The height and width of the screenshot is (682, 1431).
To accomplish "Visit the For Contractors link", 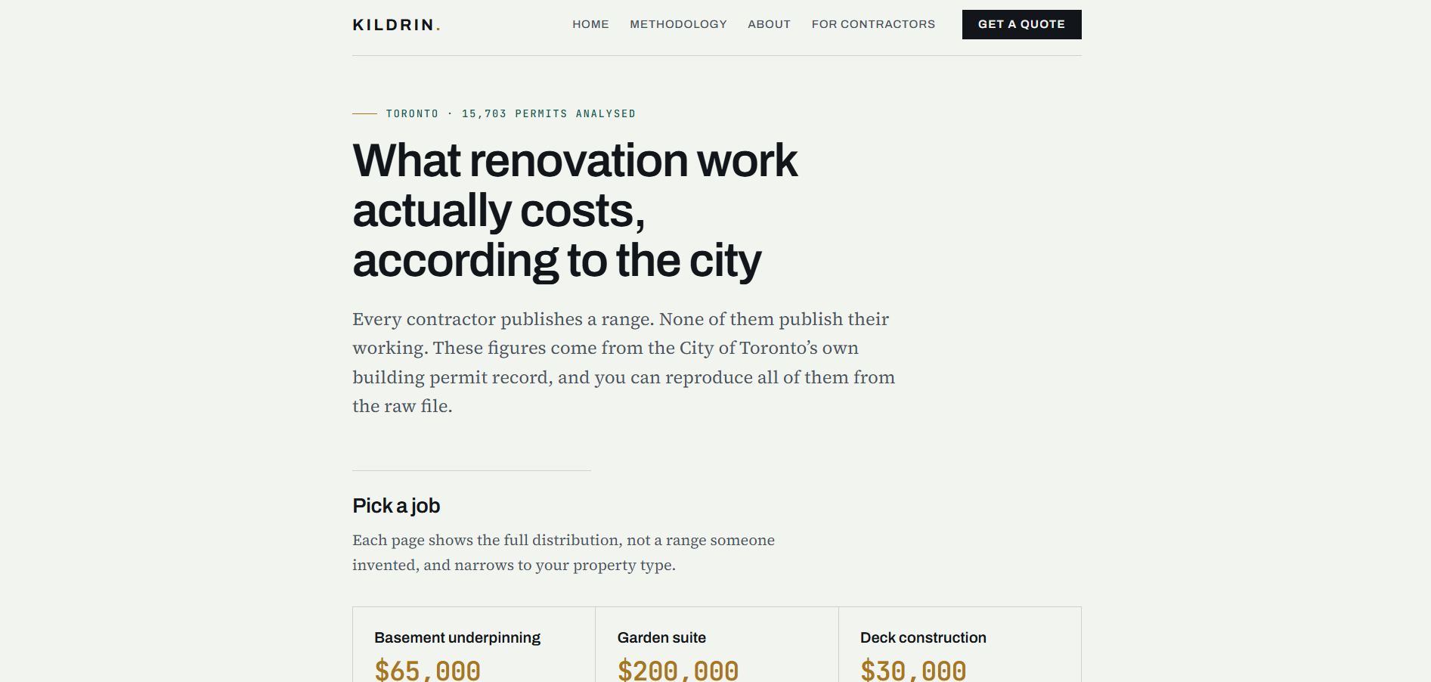I will click(x=873, y=24).
